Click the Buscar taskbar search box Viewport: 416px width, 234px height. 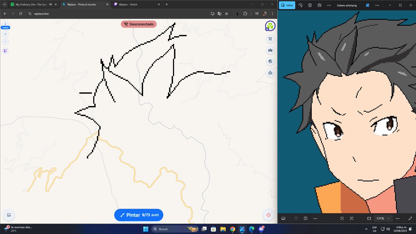coord(175,229)
